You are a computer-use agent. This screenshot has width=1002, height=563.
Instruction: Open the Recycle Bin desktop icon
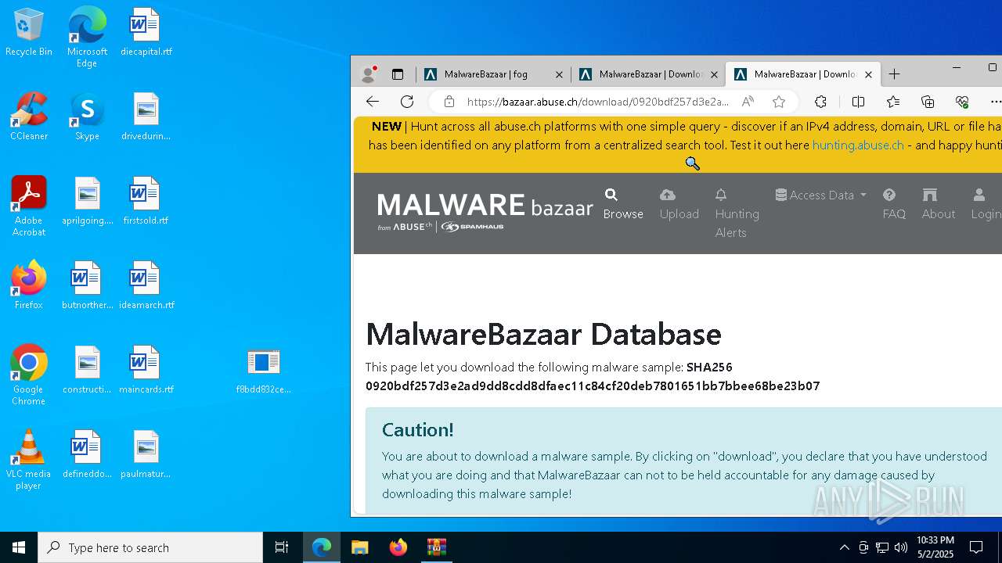tap(29, 33)
